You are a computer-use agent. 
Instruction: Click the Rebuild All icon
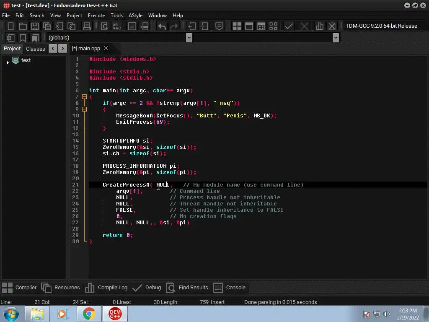(273, 26)
